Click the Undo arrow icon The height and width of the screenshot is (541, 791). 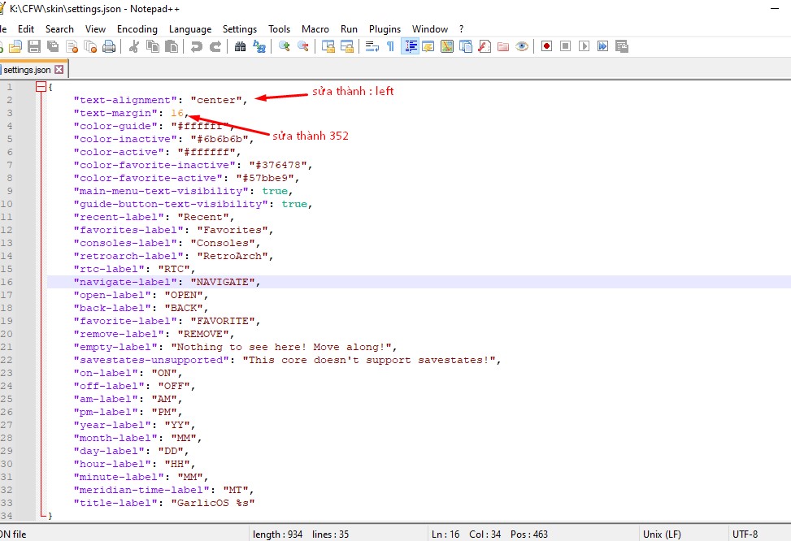pos(197,47)
